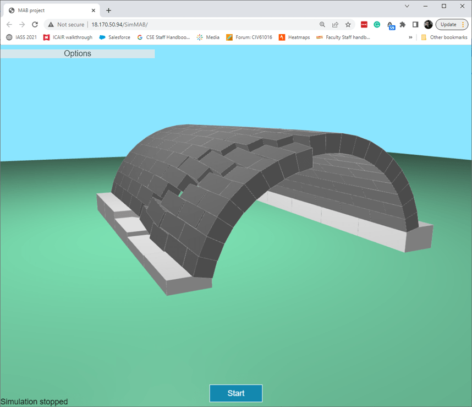This screenshot has width=472, height=407.
Task: Click inside the address bar
Action: point(193,25)
